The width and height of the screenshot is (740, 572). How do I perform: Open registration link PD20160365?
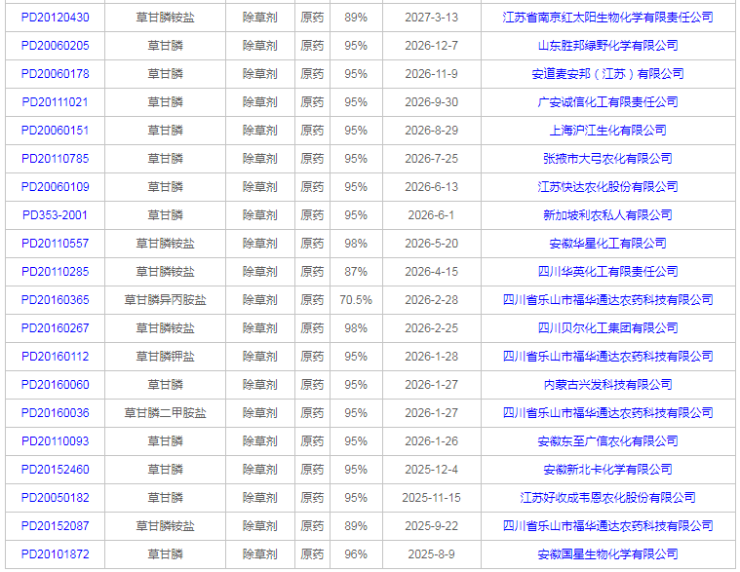(x=56, y=300)
